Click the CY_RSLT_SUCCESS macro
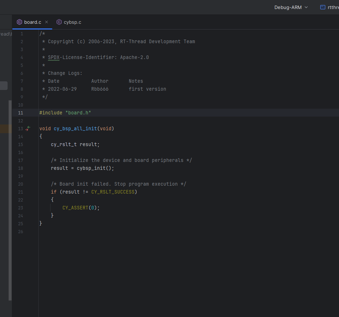This screenshot has width=339, height=317. click(113, 192)
